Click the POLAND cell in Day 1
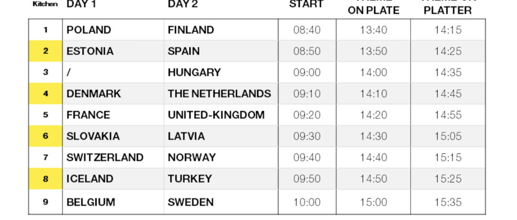517x220 pixels. click(x=89, y=30)
